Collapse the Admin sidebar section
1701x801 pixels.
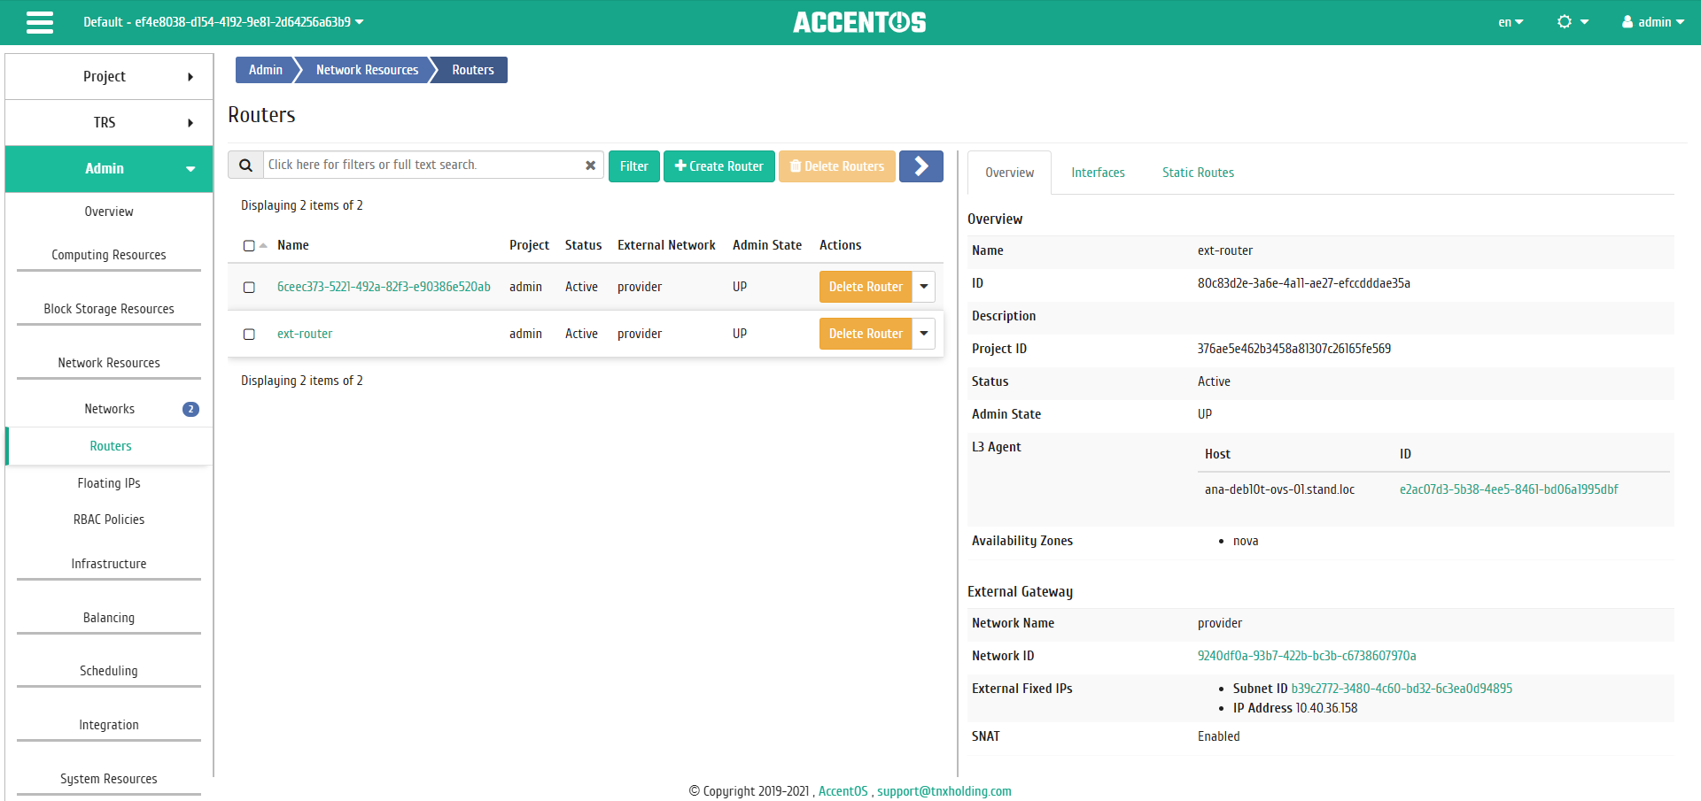[x=109, y=169]
